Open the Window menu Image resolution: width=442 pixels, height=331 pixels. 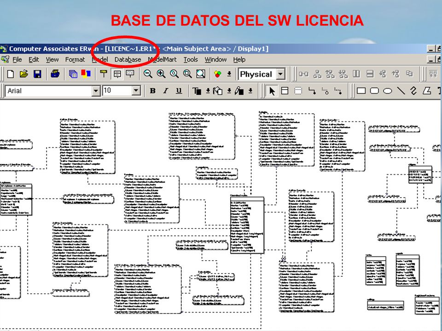click(215, 60)
